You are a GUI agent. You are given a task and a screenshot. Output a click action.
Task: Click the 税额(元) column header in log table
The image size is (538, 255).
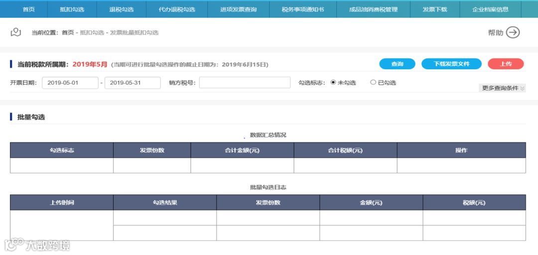pyautogui.click(x=475, y=203)
